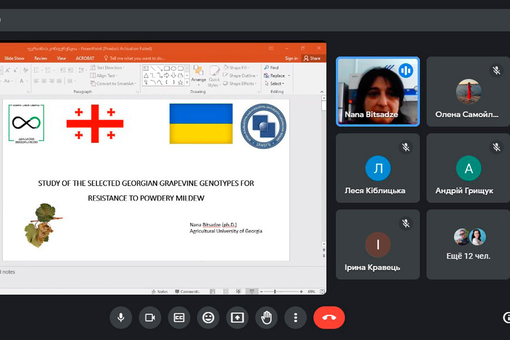Switch to Slide Sorter view in status bar

pyautogui.click(x=226, y=292)
